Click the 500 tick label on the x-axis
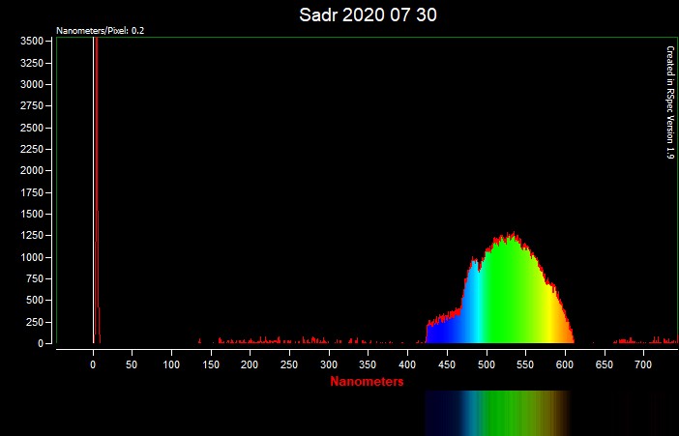 (486, 363)
